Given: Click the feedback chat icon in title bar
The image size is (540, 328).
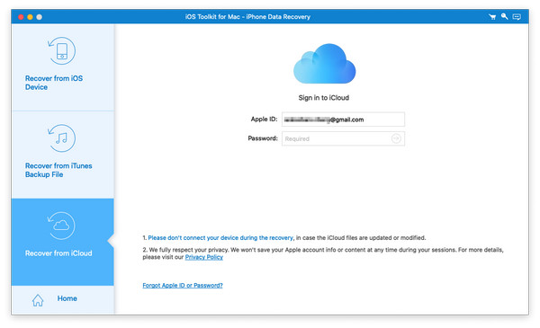Looking at the screenshot, I should coord(517,17).
